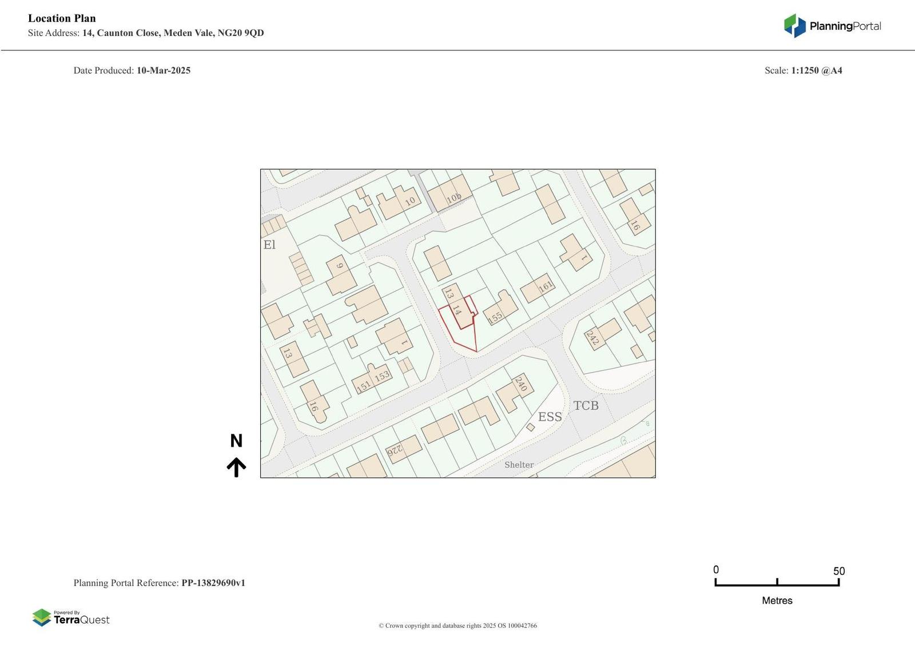Click the scale bar 50 marker
The height and width of the screenshot is (647, 915).
pos(839,571)
